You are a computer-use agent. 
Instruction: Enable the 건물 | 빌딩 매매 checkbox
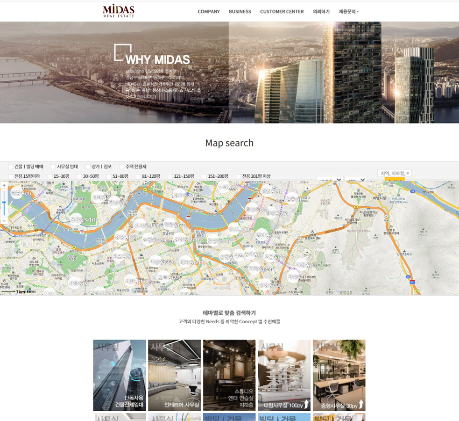pos(11,167)
